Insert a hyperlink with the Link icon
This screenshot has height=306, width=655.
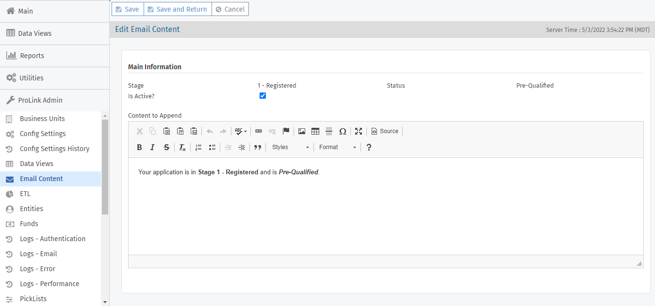(x=259, y=131)
